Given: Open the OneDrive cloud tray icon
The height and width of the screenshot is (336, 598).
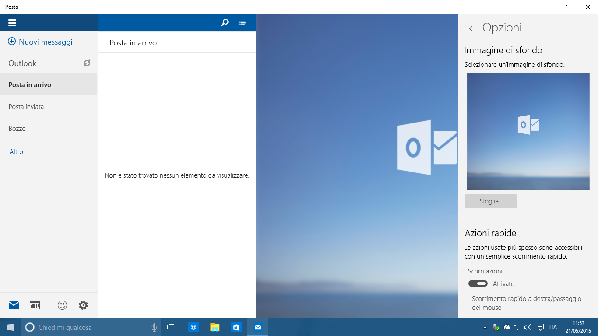Looking at the screenshot, I should pos(507,327).
